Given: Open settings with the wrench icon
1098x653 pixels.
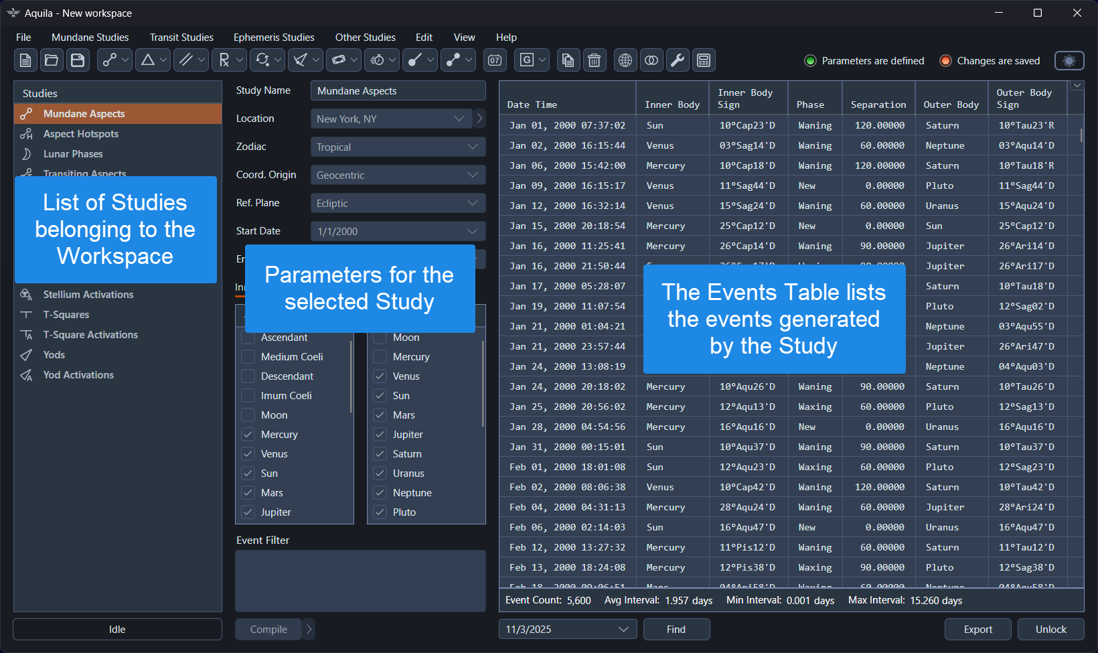Looking at the screenshot, I should tap(678, 60).
